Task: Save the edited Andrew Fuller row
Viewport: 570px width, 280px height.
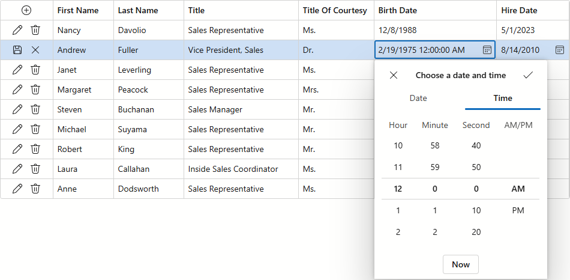Action: pyautogui.click(x=17, y=50)
